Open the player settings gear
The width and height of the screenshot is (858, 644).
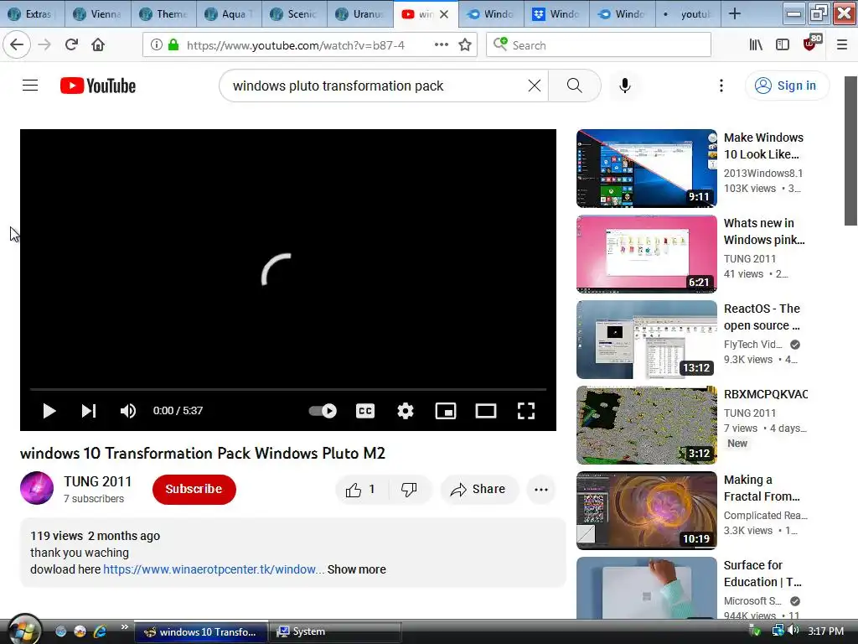[x=406, y=411]
